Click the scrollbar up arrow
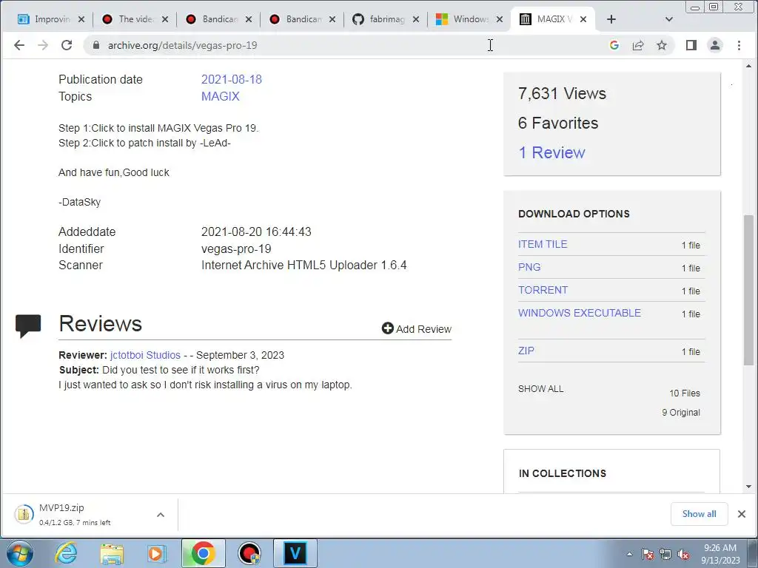Image resolution: width=758 pixels, height=568 pixels. click(748, 66)
